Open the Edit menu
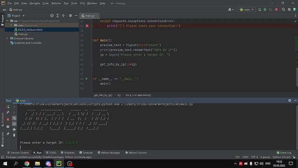 pos(17,3)
